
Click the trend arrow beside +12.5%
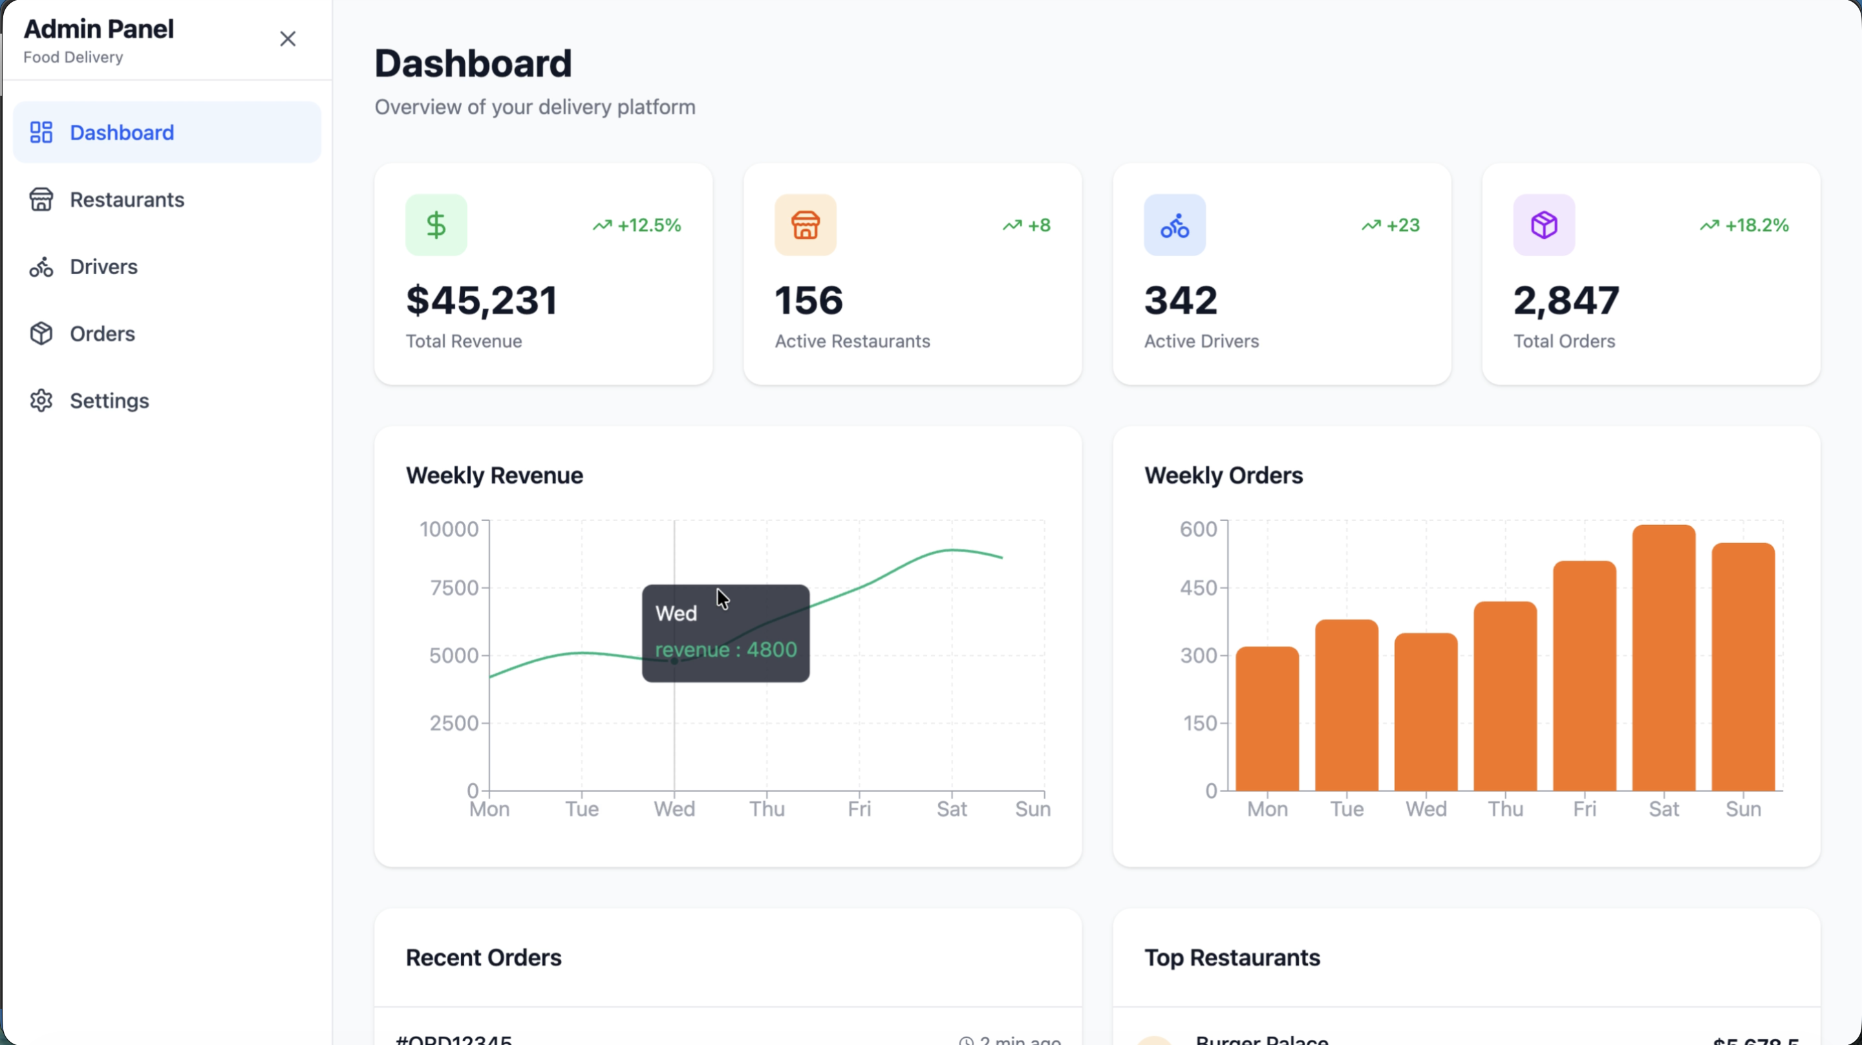[602, 226]
